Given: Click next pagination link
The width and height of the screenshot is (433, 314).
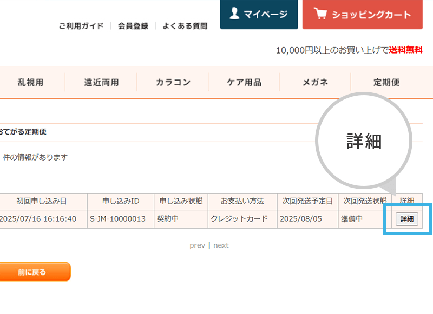Looking at the screenshot, I should [x=221, y=245].
